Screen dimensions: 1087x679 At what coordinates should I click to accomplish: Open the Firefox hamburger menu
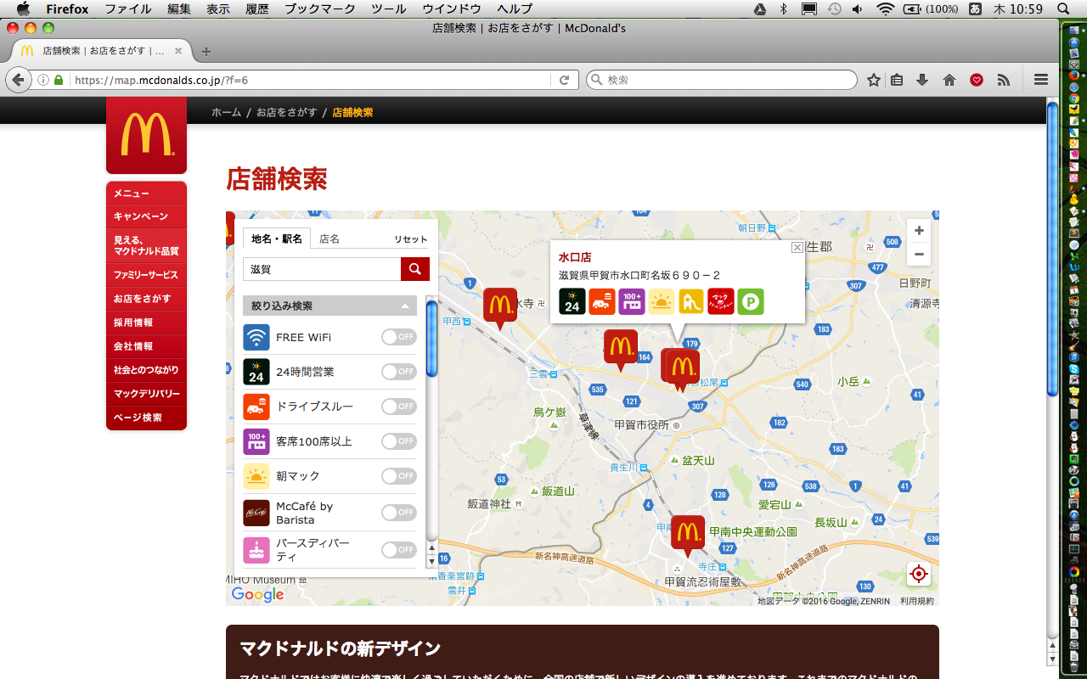[1041, 80]
